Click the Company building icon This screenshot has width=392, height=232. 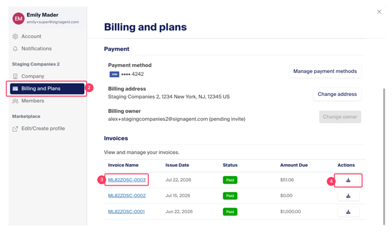pyautogui.click(x=15, y=76)
